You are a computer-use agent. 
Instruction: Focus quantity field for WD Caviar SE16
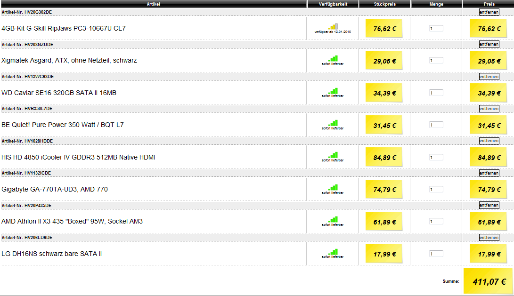pos(436,93)
